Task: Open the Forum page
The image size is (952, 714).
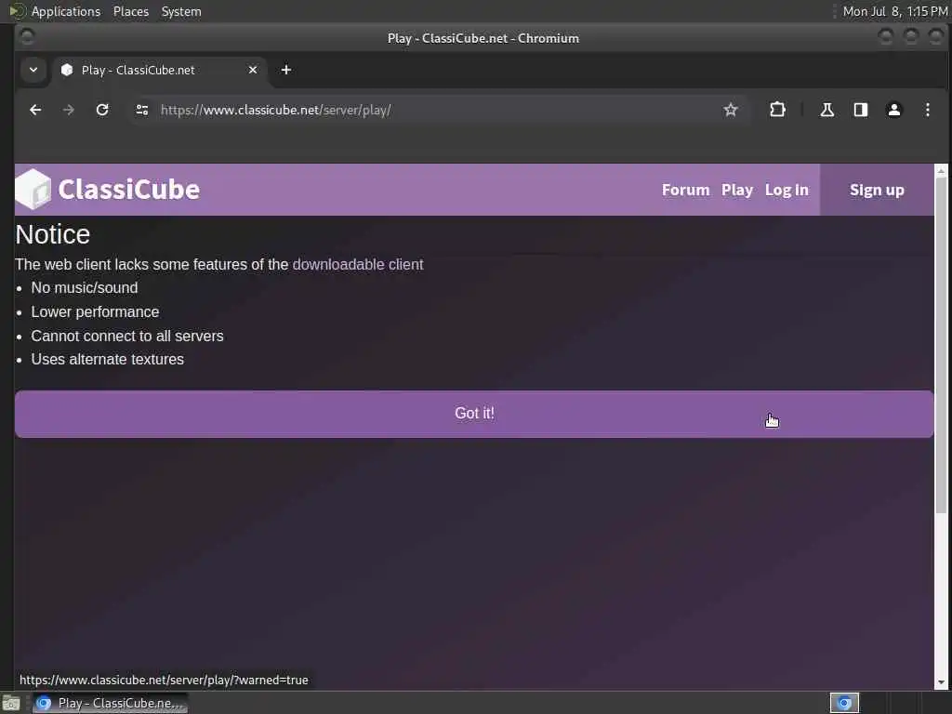Action: point(685,190)
